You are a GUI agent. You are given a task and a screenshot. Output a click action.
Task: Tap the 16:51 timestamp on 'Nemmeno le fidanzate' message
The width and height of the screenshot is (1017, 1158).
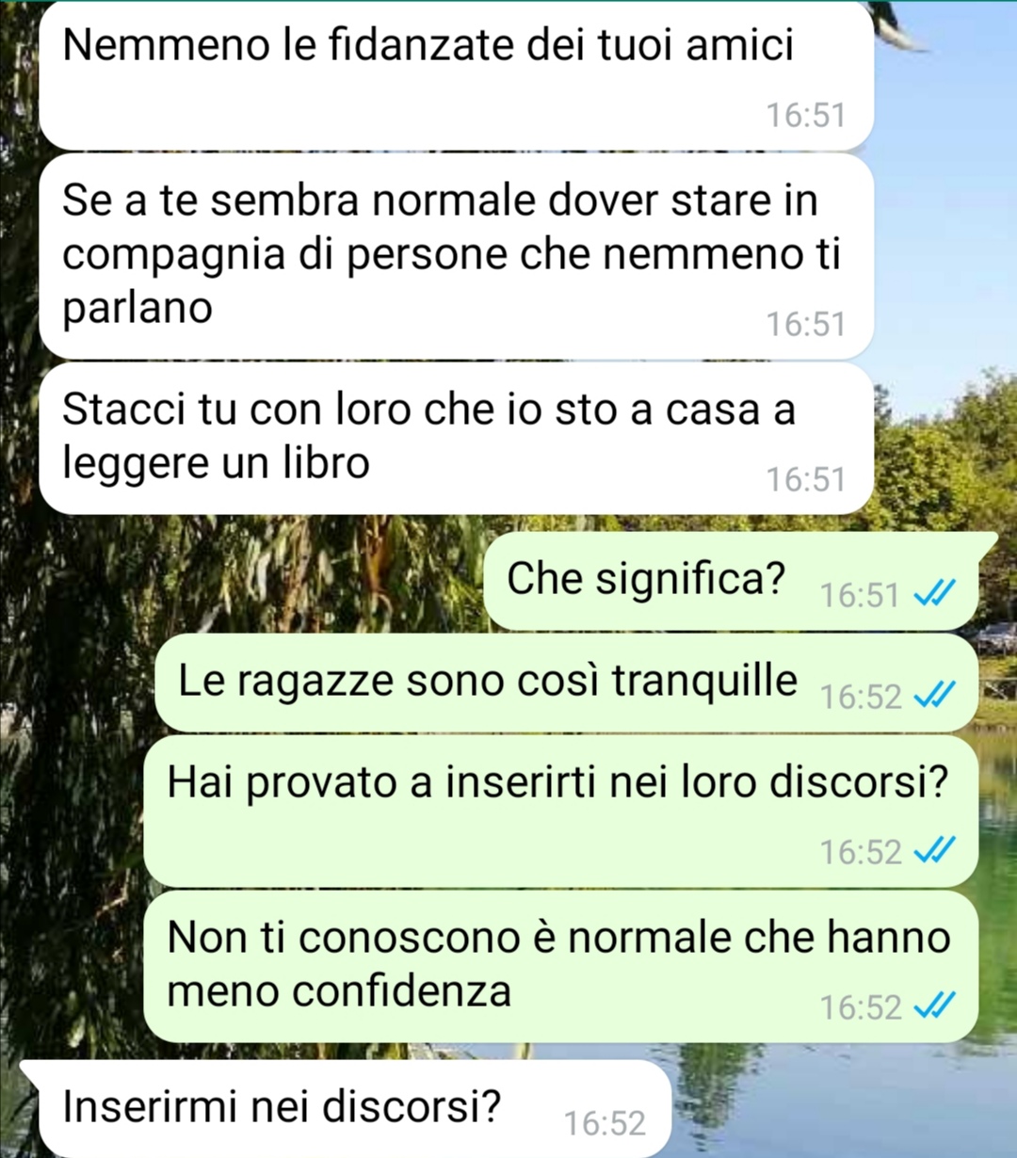pyautogui.click(x=806, y=115)
